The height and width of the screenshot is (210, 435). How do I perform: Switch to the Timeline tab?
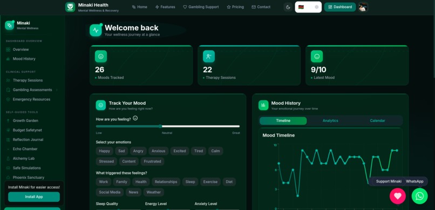tap(283, 121)
